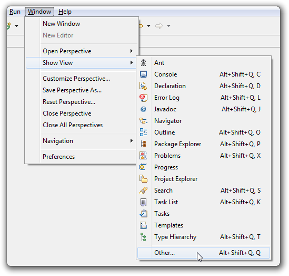289x276 pixels.
Task: Open the Run menu
Action: [15, 12]
